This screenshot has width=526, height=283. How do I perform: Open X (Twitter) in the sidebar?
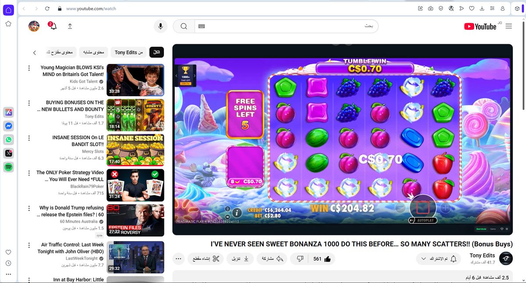click(8, 153)
